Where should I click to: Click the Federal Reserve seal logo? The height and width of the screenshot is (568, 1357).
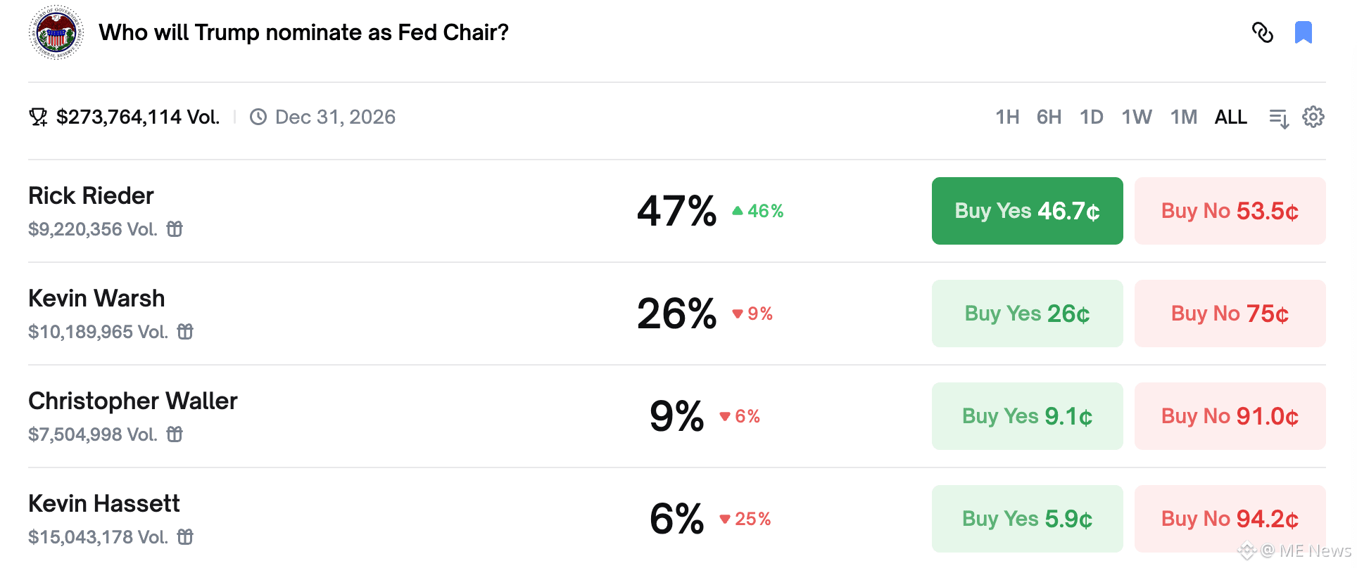(x=56, y=32)
